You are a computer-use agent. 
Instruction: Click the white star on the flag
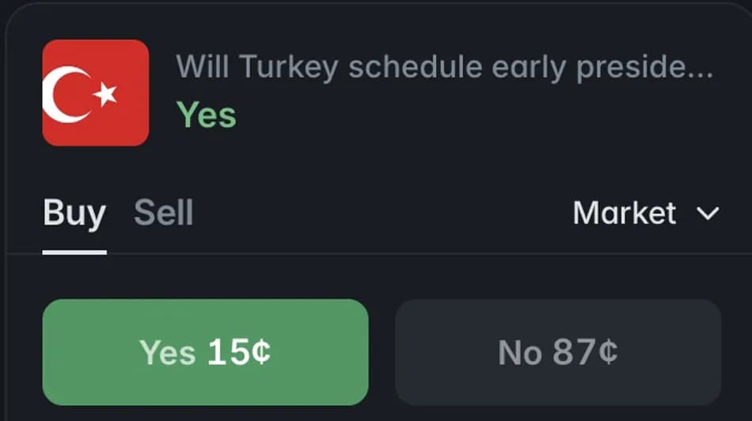pos(105,94)
